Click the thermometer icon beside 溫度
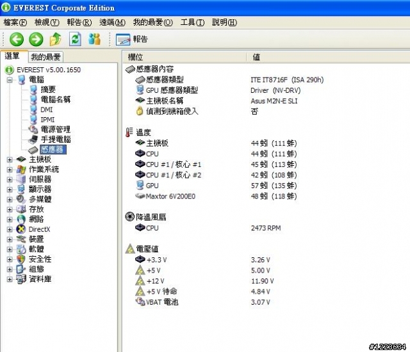410x352 pixels. pyautogui.click(x=129, y=132)
